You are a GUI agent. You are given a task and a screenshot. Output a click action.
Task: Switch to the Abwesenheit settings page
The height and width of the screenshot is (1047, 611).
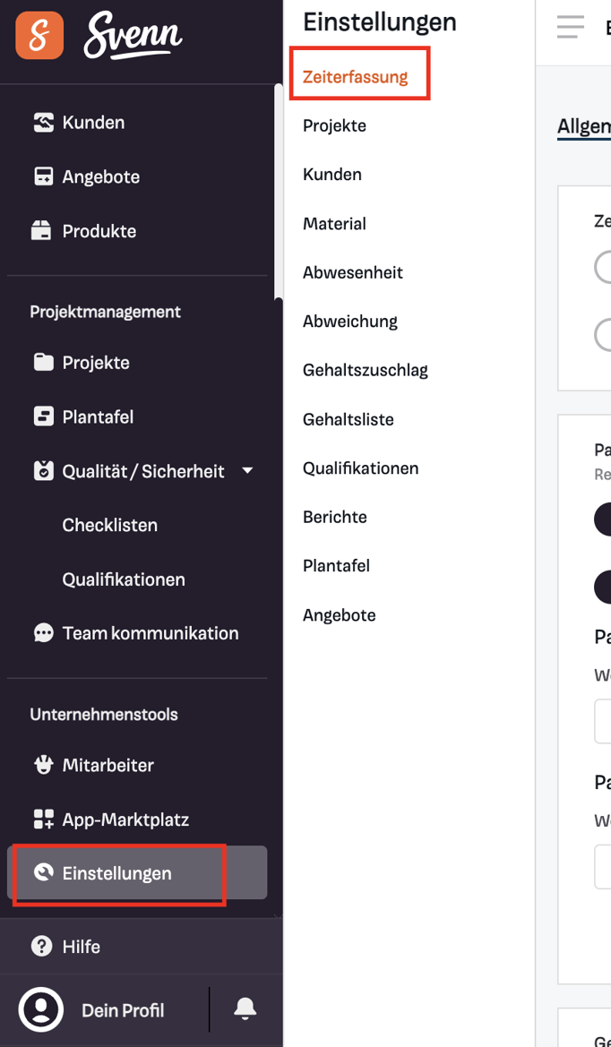353,272
